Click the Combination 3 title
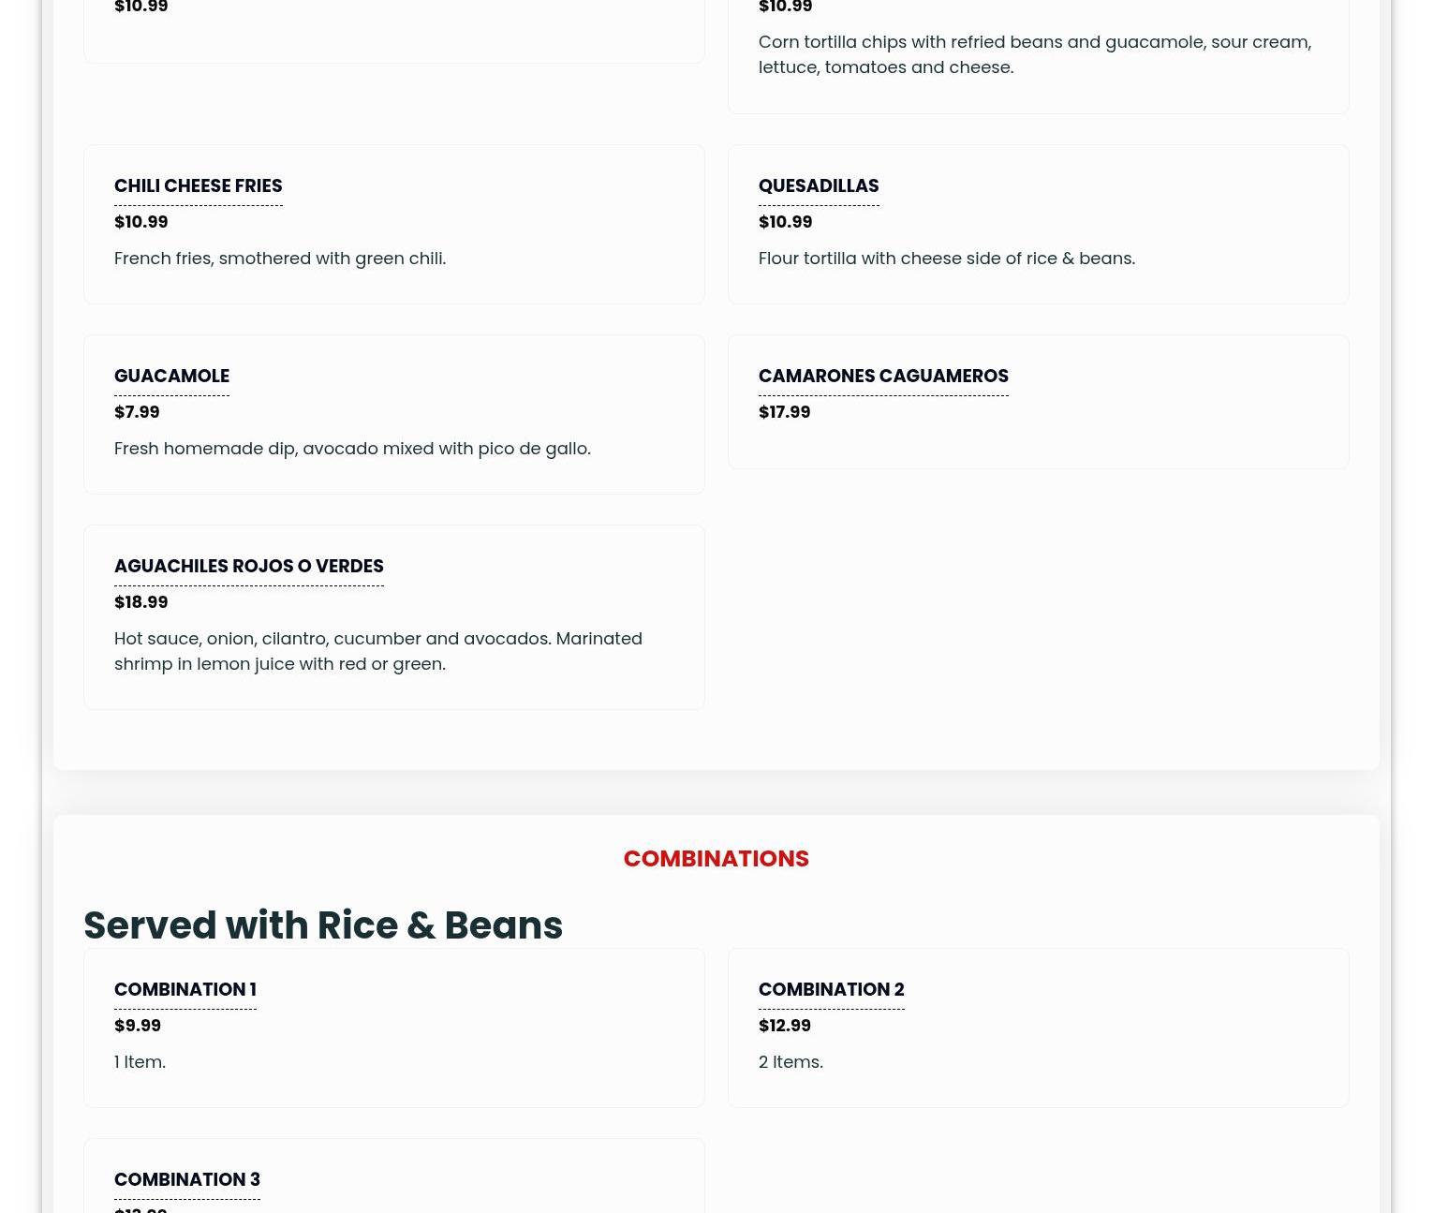Screen dimensions: 1433x1213 tap(186, 1180)
